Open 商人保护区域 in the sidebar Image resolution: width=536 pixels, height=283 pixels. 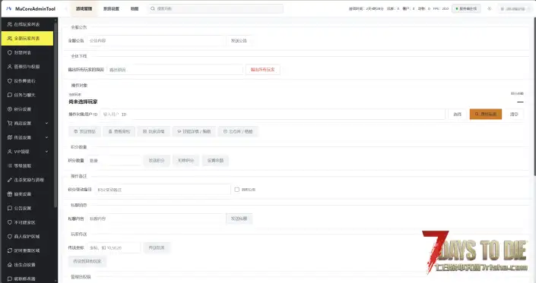click(27, 236)
